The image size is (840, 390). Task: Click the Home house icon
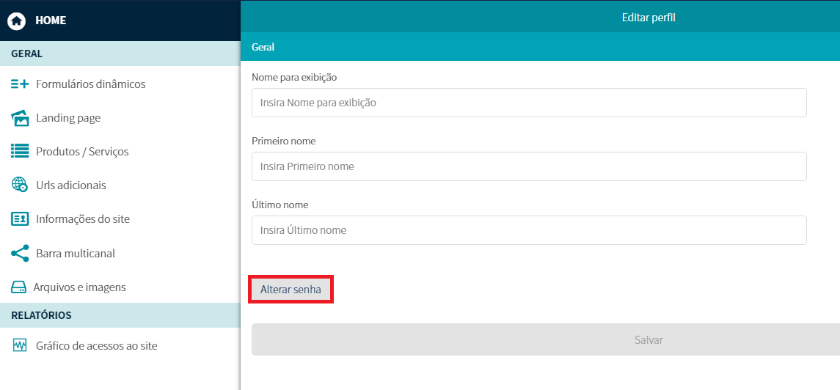16,21
